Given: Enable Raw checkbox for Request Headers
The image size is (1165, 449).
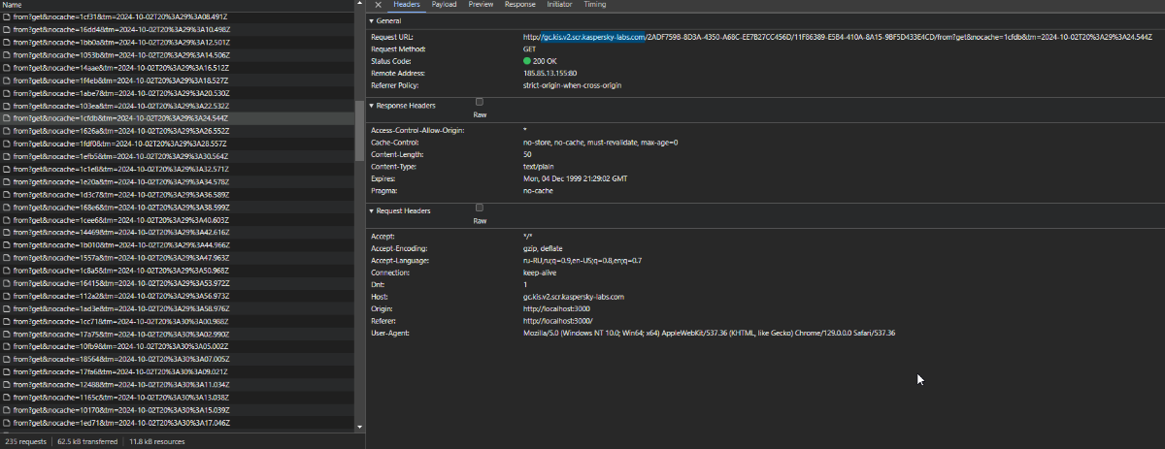Looking at the screenshot, I should (480, 208).
